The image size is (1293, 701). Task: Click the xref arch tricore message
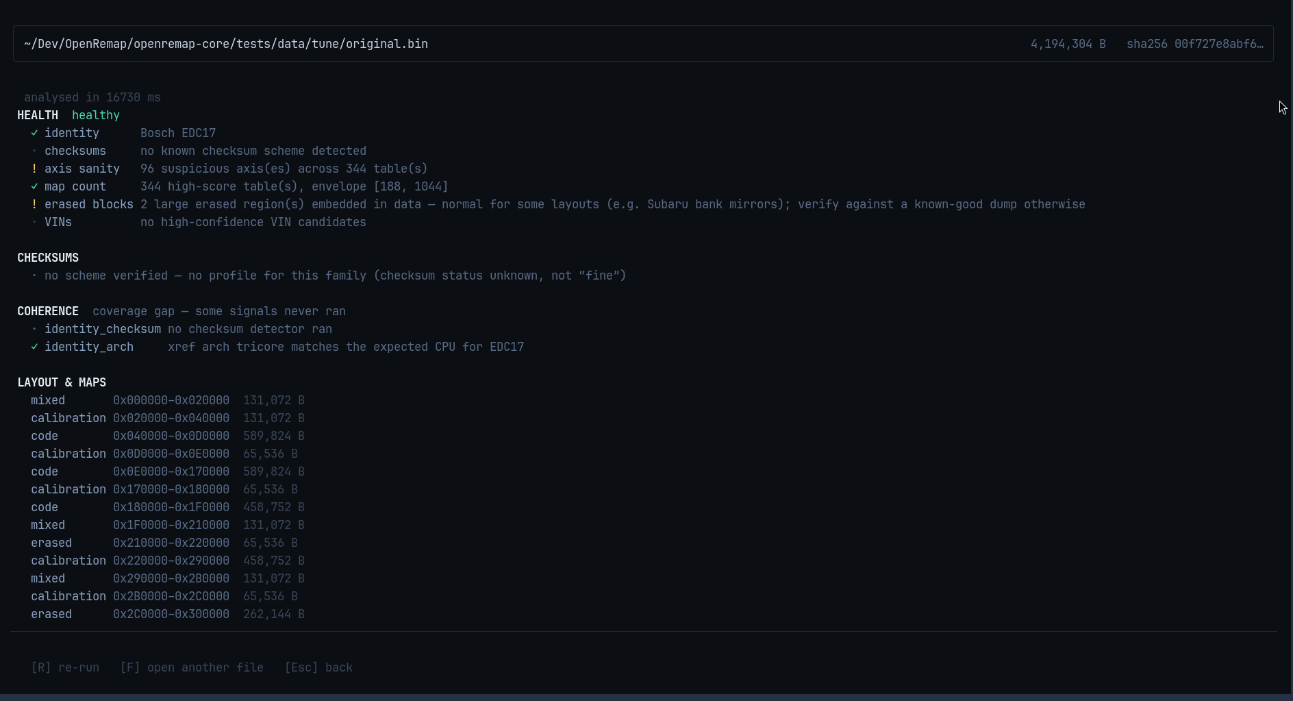(x=346, y=347)
